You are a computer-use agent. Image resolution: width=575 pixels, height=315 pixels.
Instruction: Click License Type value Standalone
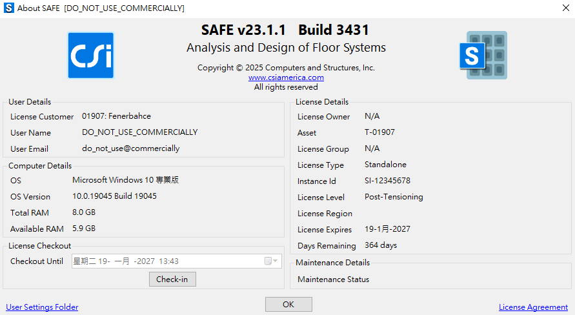coord(385,165)
